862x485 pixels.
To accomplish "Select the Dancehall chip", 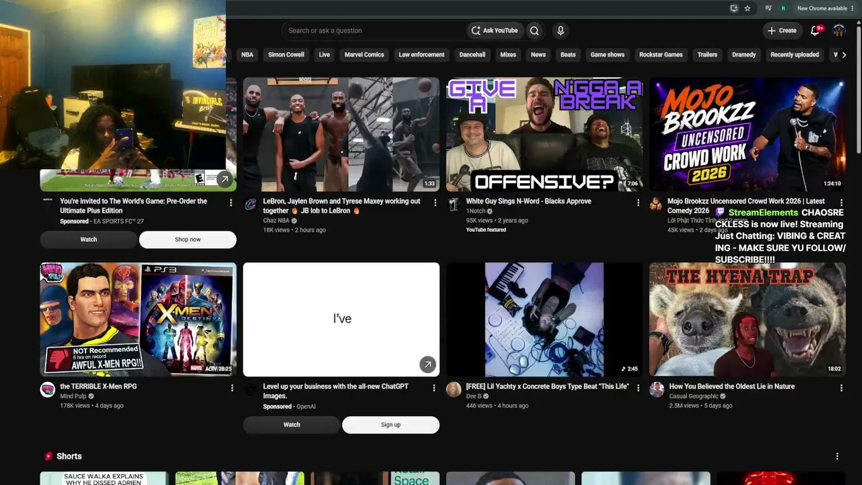I will (472, 55).
